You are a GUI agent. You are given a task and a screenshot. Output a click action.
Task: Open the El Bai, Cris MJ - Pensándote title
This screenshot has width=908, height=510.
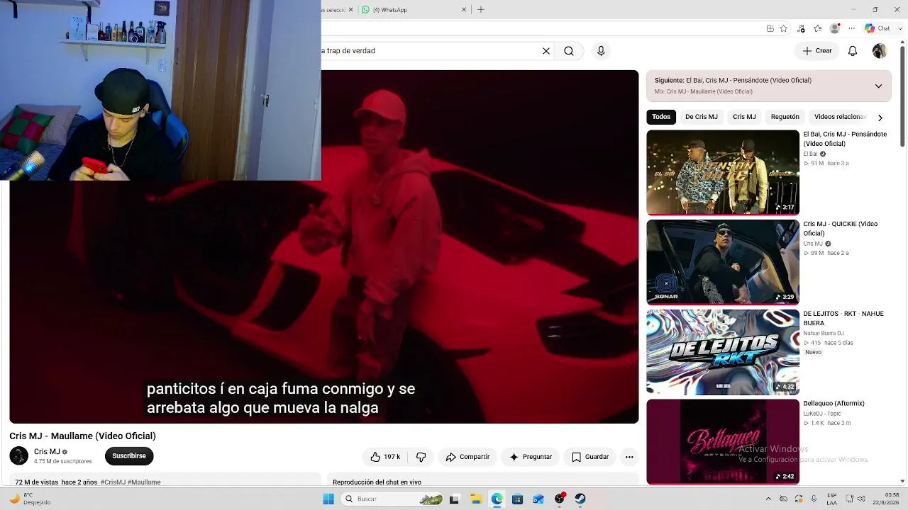(845, 139)
